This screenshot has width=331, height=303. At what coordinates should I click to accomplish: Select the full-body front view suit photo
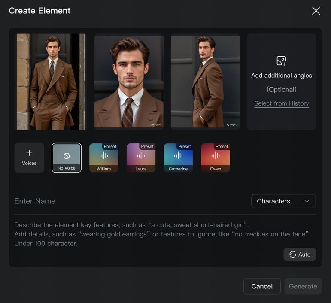tap(51, 82)
